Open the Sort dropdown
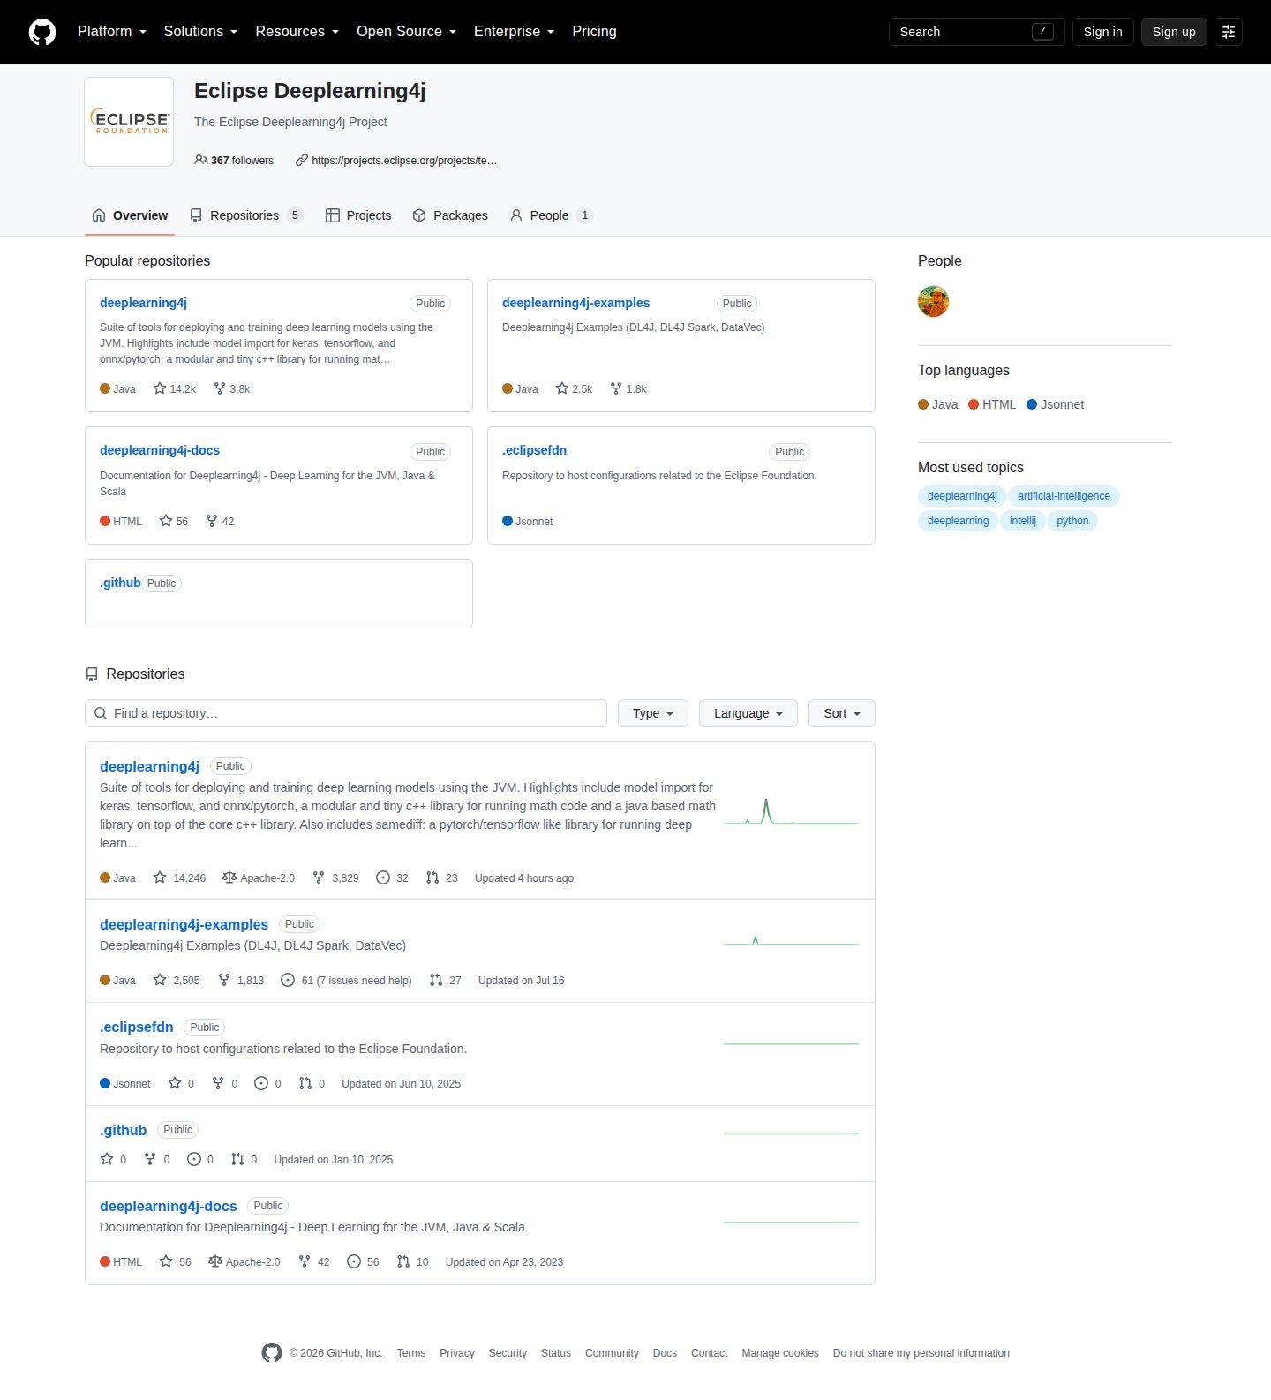Screen dimensions: 1271x1400 coord(842,713)
